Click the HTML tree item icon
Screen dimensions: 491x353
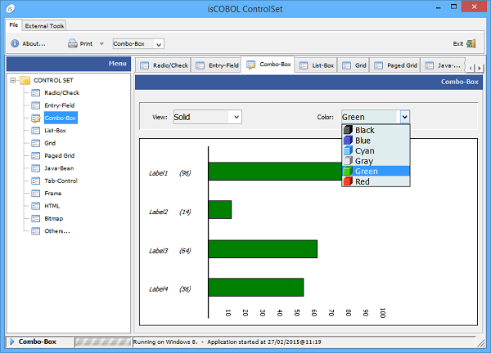pyautogui.click(x=35, y=206)
